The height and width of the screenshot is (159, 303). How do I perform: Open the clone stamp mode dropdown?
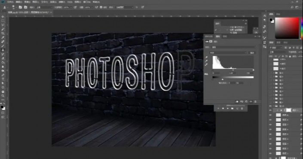pos(44,7)
